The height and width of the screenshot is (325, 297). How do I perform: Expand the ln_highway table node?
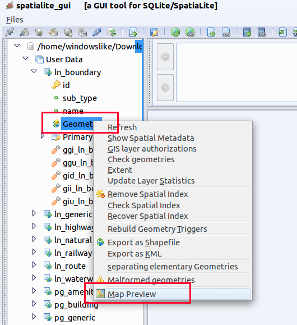34,226
